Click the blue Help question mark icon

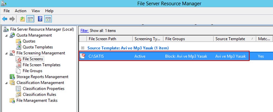tap(40, 19)
